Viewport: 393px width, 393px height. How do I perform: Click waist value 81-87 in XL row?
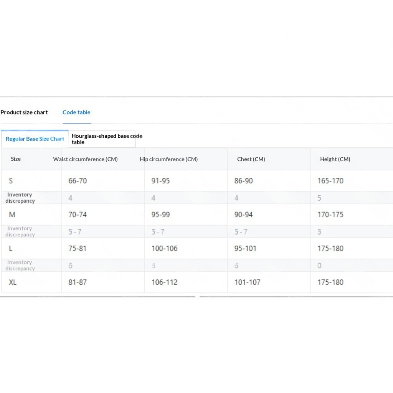click(x=78, y=282)
